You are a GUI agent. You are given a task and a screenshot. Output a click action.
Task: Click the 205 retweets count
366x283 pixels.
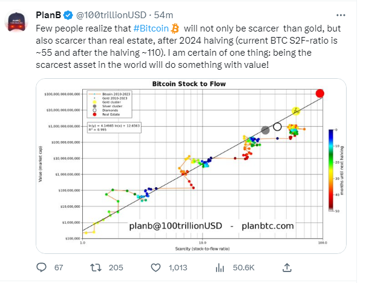pyautogui.click(x=116, y=268)
